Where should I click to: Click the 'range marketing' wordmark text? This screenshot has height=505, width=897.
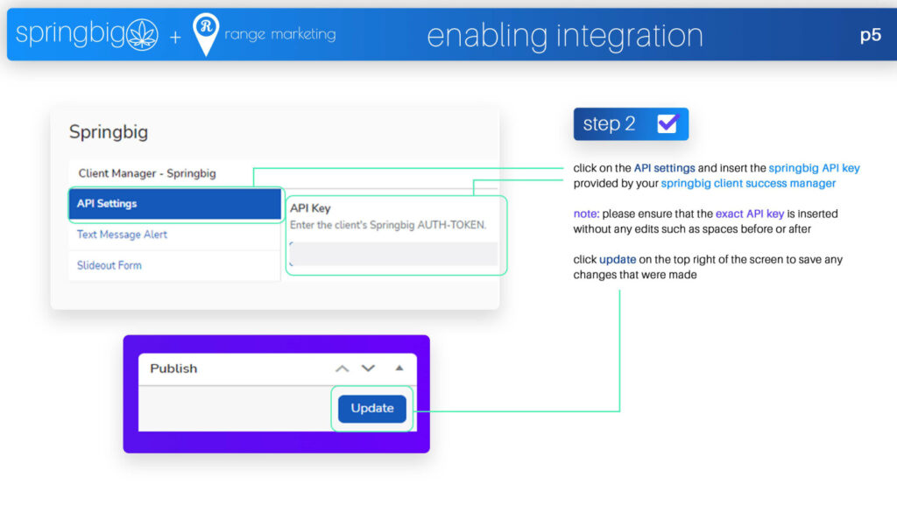pyautogui.click(x=280, y=34)
